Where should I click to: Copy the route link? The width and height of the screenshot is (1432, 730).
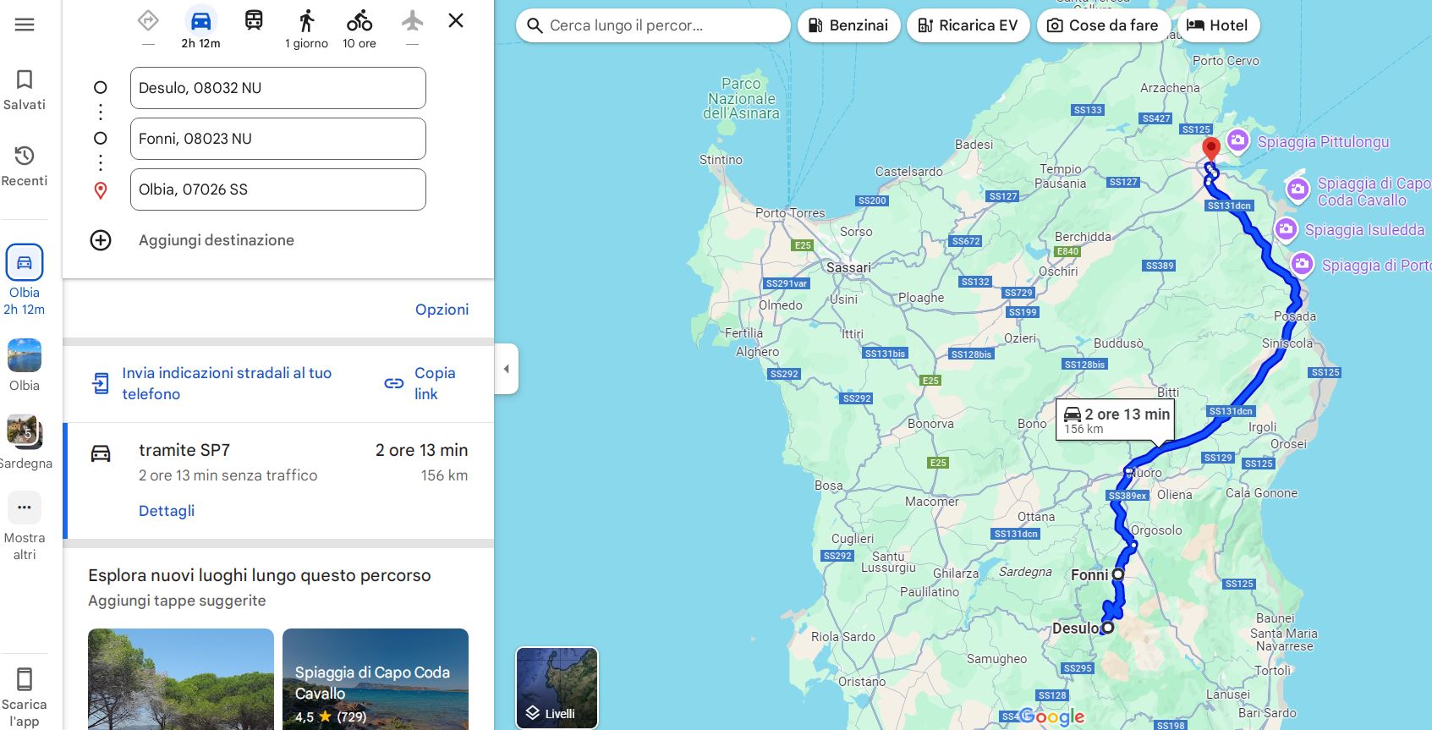[435, 383]
